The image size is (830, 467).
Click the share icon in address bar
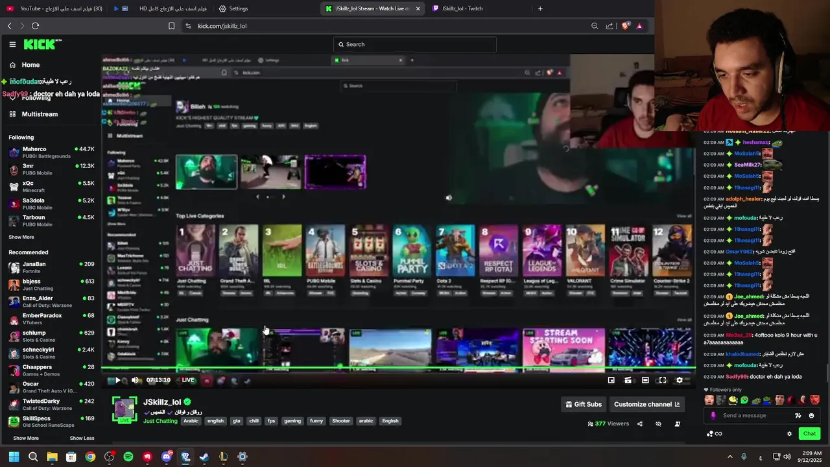tap(610, 26)
